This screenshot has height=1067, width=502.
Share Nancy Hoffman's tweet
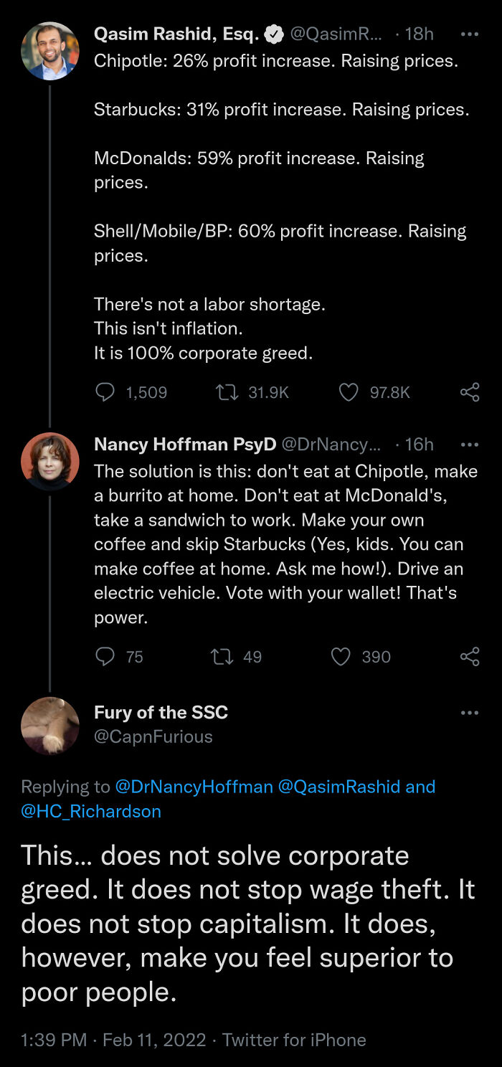pyautogui.click(x=470, y=656)
